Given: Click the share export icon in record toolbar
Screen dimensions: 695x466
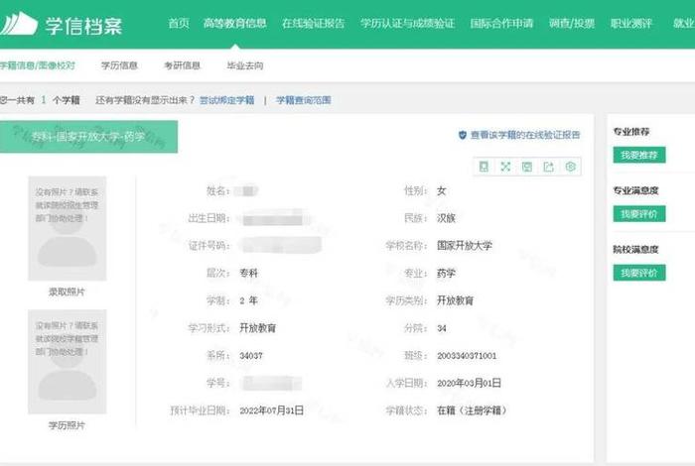Looking at the screenshot, I should click(549, 167).
